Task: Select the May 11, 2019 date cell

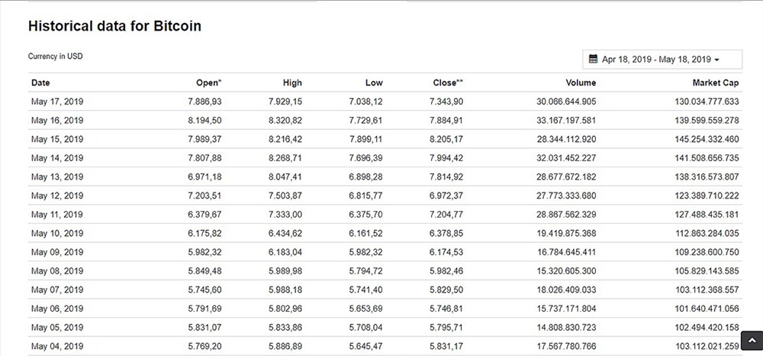Action: (x=57, y=215)
